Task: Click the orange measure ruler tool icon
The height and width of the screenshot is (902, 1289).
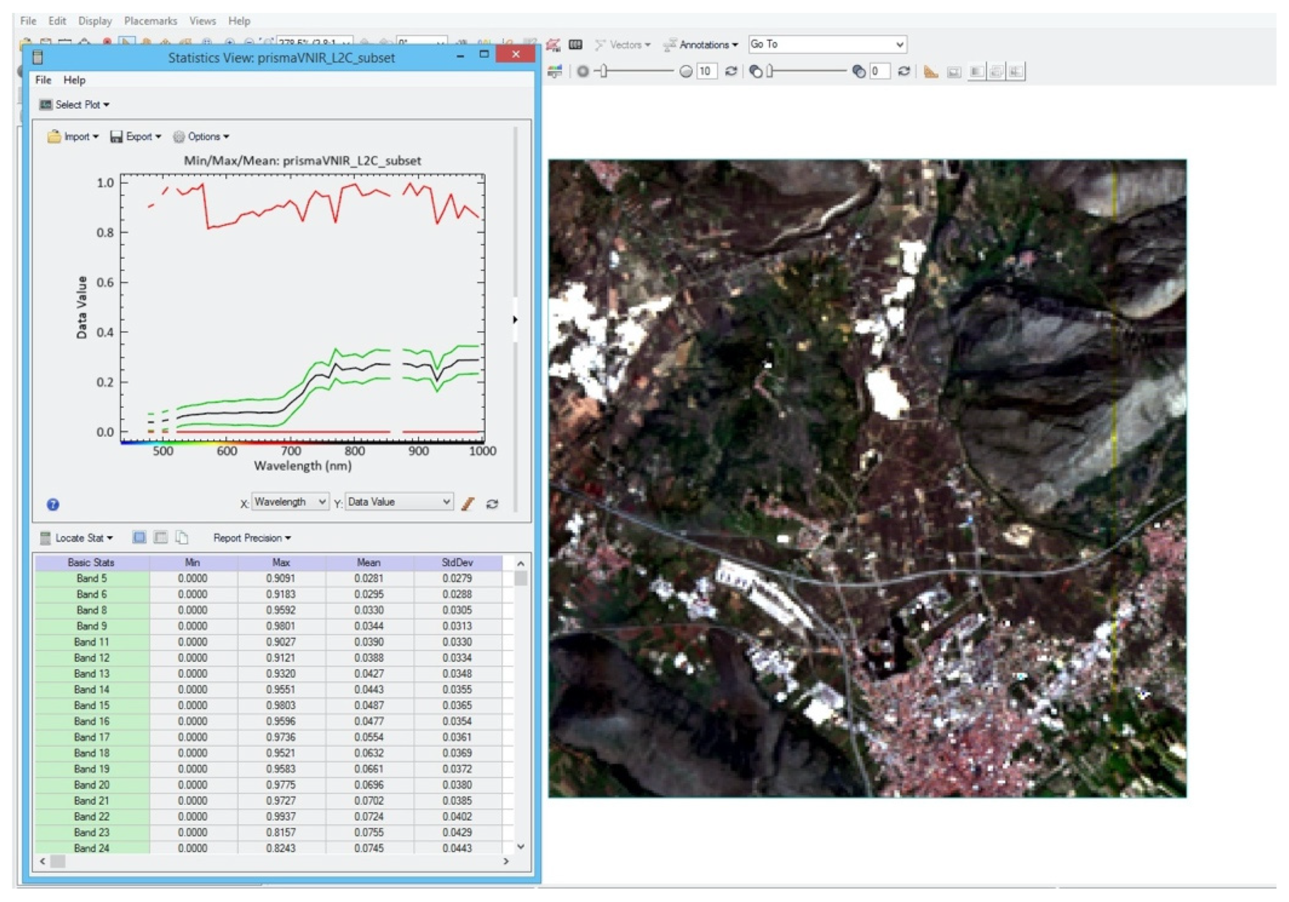Action: click(x=930, y=71)
